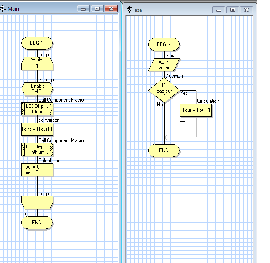Select the BEGIN terminator in Main window
The width and height of the screenshot is (270, 263).
(37, 43)
